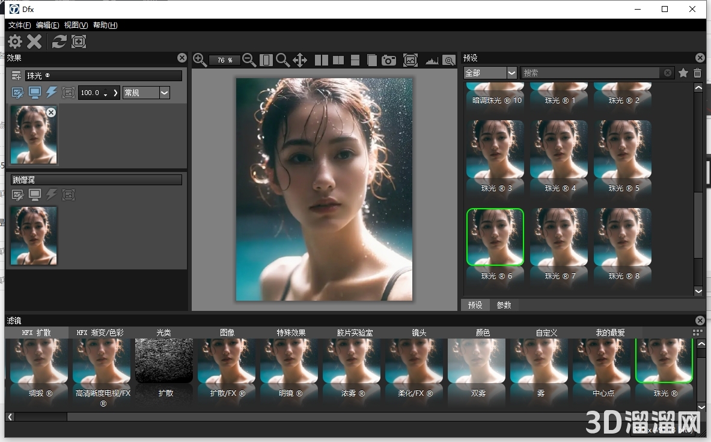Toggle the mask edit icon on 珠光 layer

click(17, 93)
